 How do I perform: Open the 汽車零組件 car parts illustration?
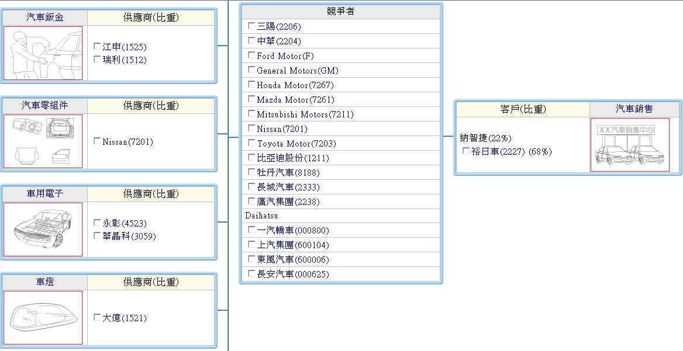43,141
